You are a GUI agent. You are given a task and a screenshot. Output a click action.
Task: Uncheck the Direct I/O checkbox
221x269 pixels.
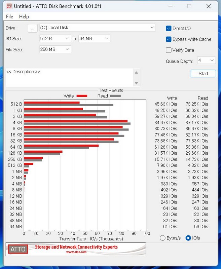click(169, 29)
